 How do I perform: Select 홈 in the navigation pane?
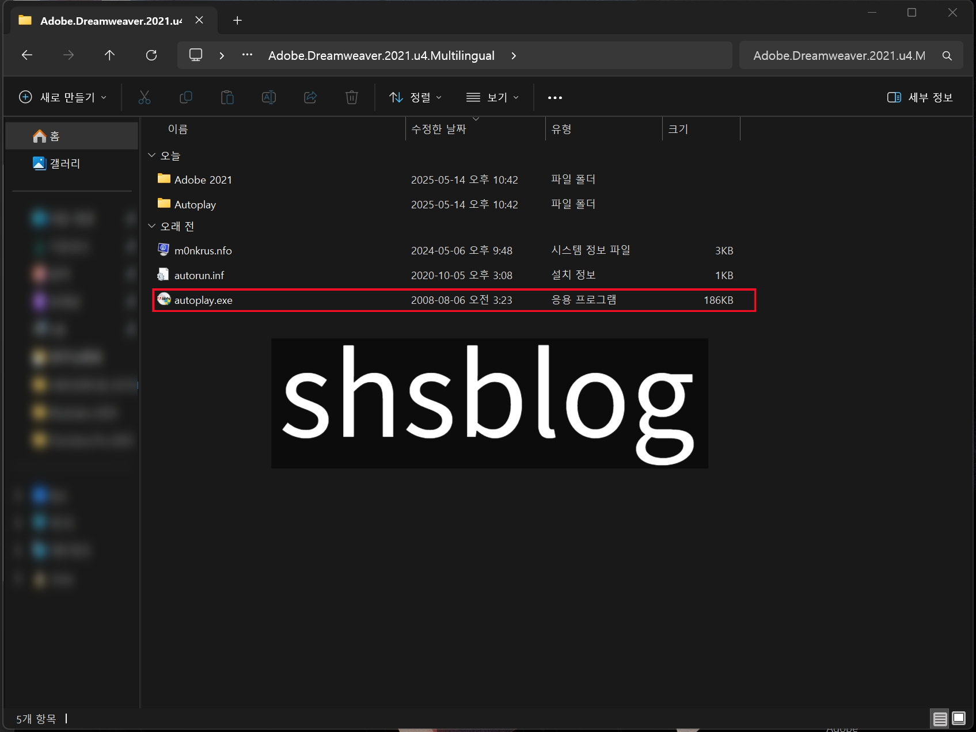[71, 136]
